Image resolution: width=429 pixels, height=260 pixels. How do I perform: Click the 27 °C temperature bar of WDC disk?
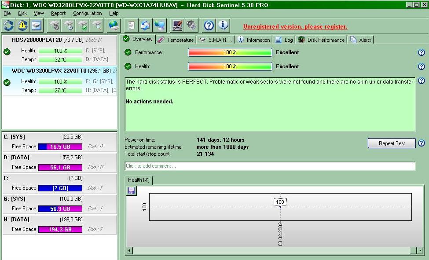[x=60, y=90]
